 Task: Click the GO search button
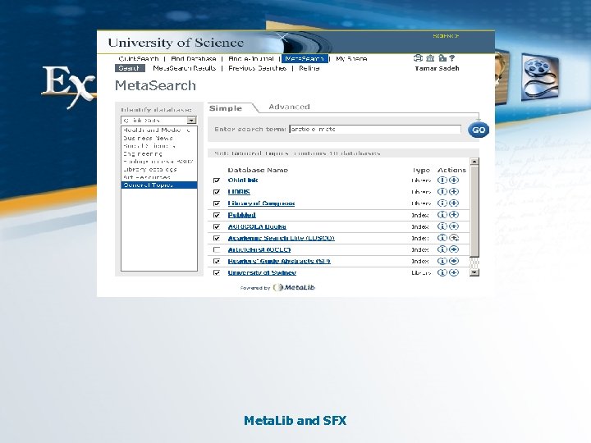[479, 130]
